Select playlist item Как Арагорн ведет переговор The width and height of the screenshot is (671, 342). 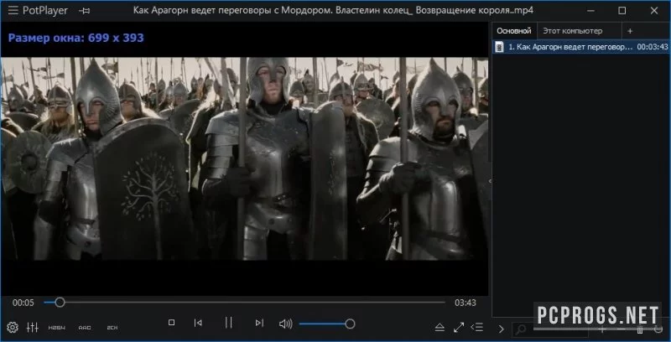click(x=581, y=47)
